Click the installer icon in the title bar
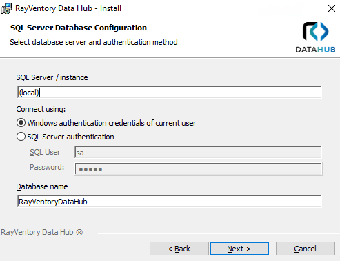Screen dimensions: 340x261 pos(6,8)
